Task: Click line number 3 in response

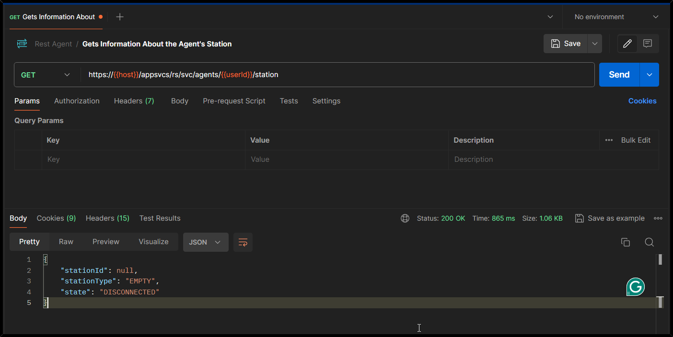Action: tap(29, 281)
